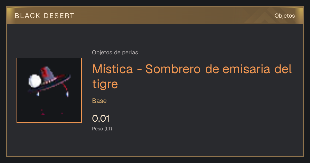Click the gold header banner center
The image size is (310, 163).
155,16
